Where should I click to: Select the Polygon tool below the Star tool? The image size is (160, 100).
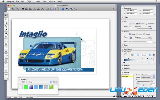(6, 64)
